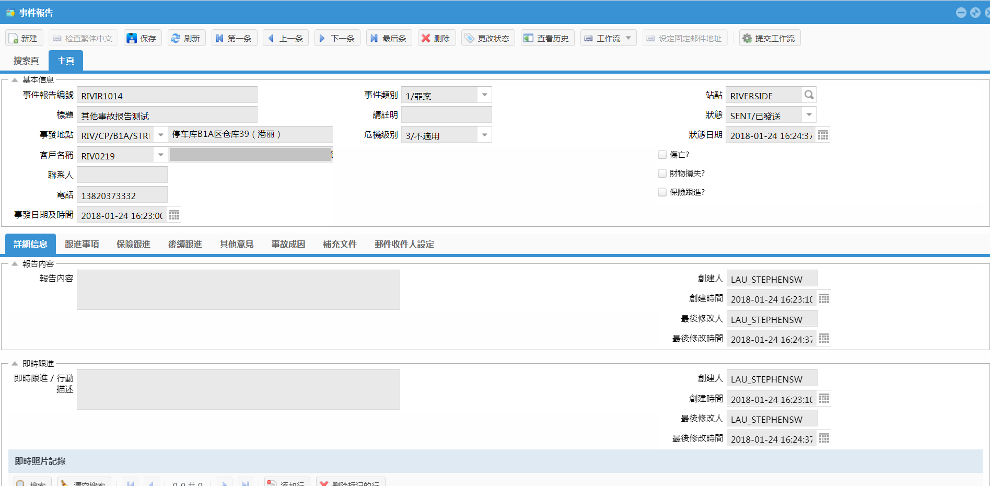Click the 新建 (New) toolbar button
The width and height of the screenshot is (990, 486).
[24, 38]
